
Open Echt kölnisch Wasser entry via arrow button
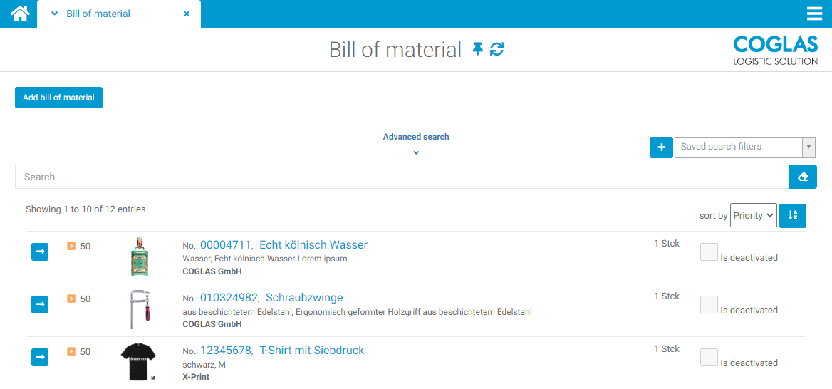click(x=40, y=251)
